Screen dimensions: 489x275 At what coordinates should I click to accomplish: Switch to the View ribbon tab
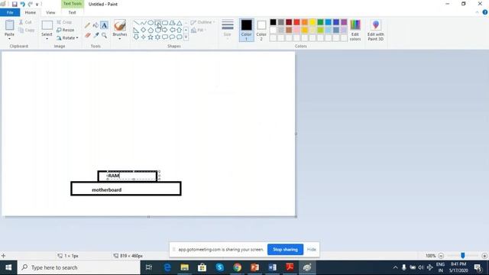(x=50, y=12)
